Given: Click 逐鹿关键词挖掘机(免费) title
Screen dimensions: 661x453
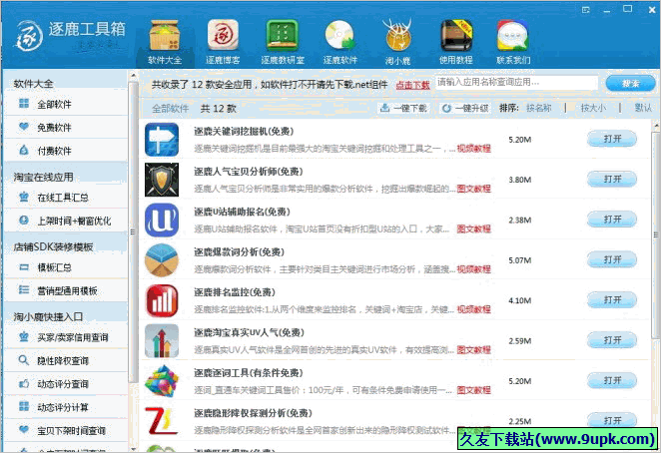Looking at the screenshot, I should coord(244,132).
